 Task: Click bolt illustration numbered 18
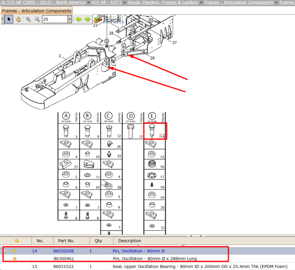click(x=152, y=185)
